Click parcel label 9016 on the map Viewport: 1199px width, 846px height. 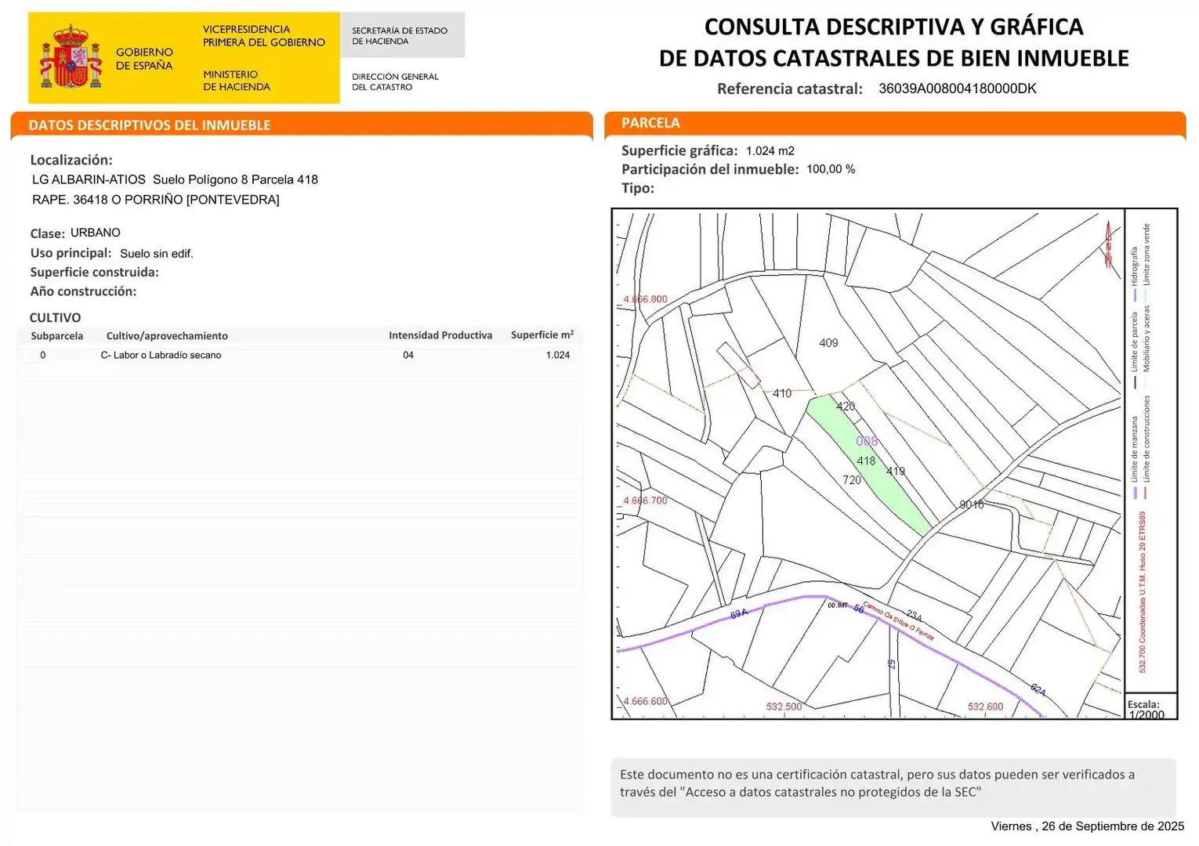(972, 504)
